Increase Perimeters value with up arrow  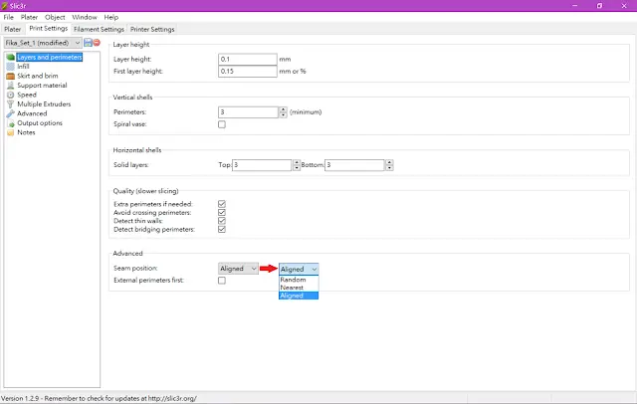pyautogui.click(x=283, y=109)
